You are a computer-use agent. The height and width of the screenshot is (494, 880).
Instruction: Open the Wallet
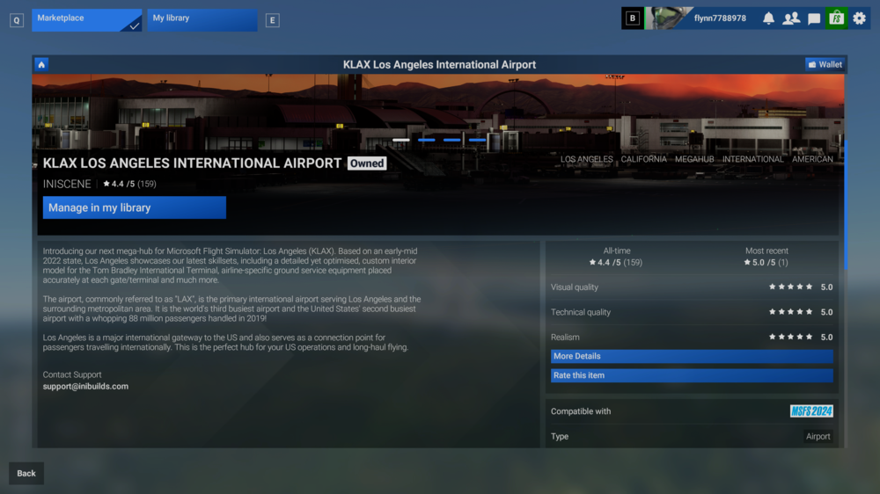(825, 64)
